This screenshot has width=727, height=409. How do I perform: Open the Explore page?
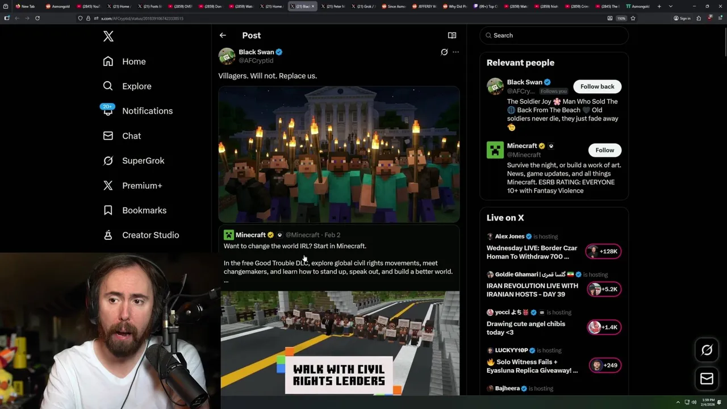pos(127,86)
